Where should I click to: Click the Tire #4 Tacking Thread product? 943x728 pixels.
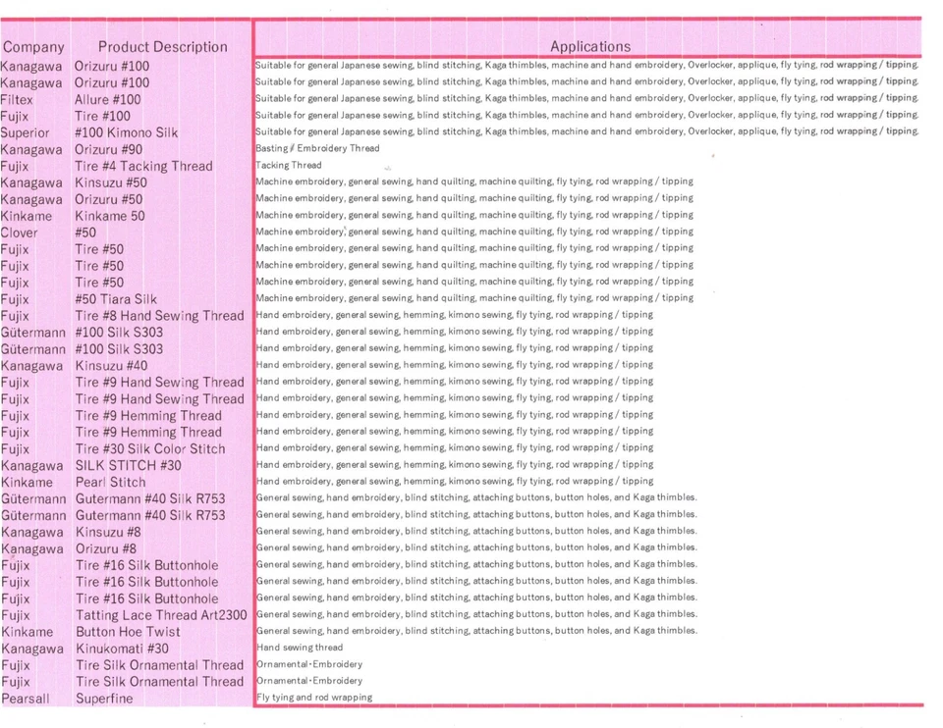click(x=143, y=167)
